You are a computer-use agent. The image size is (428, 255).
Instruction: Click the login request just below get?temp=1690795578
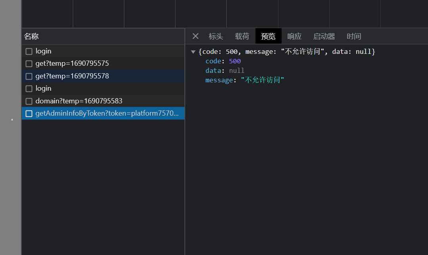(103, 88)
